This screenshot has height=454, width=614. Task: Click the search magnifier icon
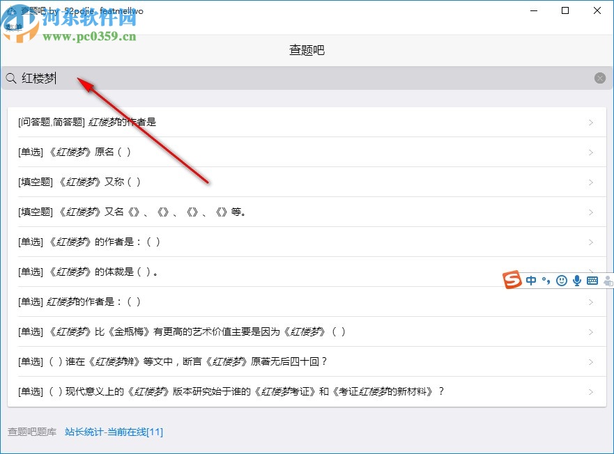(x=10, y=78)
